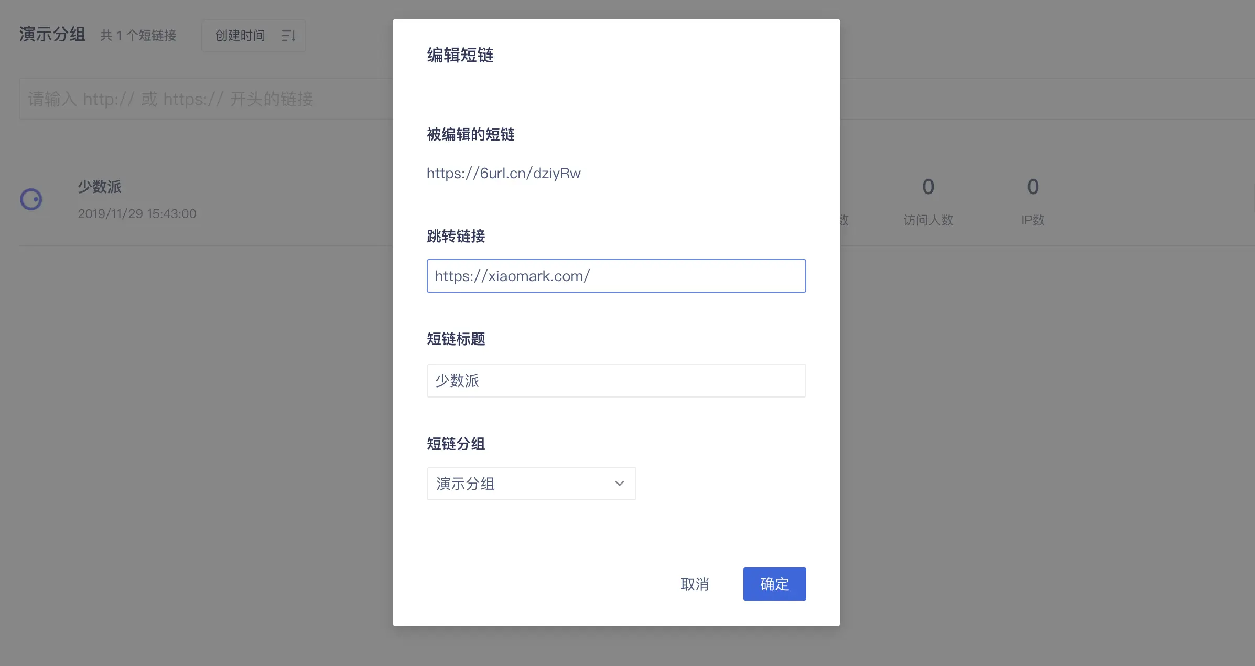This screenshot has width=1255, height=666.
Task: Click the 短链分组 field label
Action: click(x=456, y=444)
